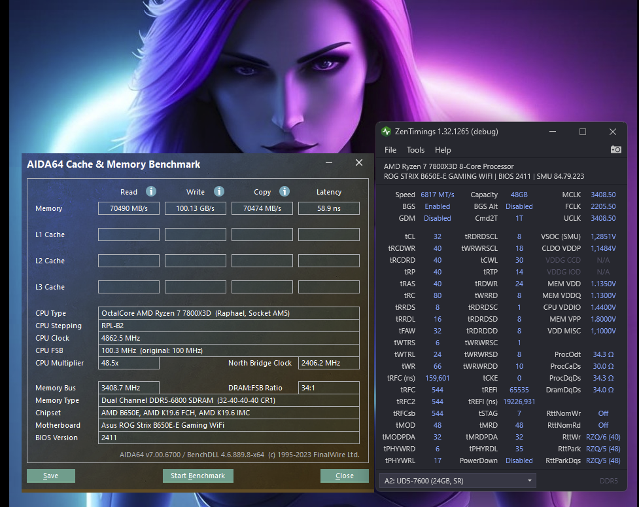Screen dimensions: 639x507
Task: Click the CPU VDDIO 1.4400V value
Action: coord(603,307)
